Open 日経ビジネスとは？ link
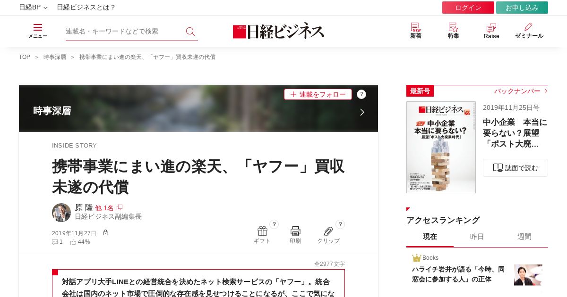This screenshot has width=567, height=297. click(86, 8)
